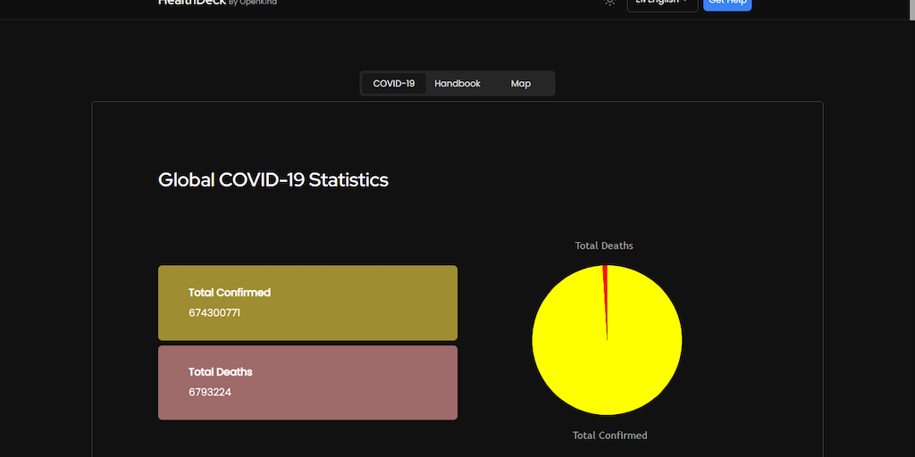Click the blue Get Help button
915x457 pixels.
(x=727, y=4)
